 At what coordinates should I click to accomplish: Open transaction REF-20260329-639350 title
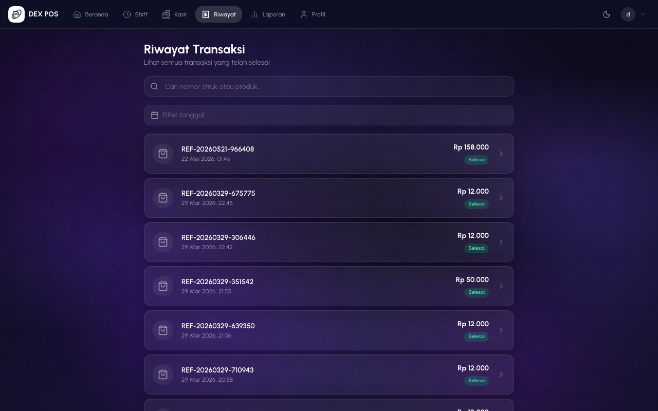(218, 326)
